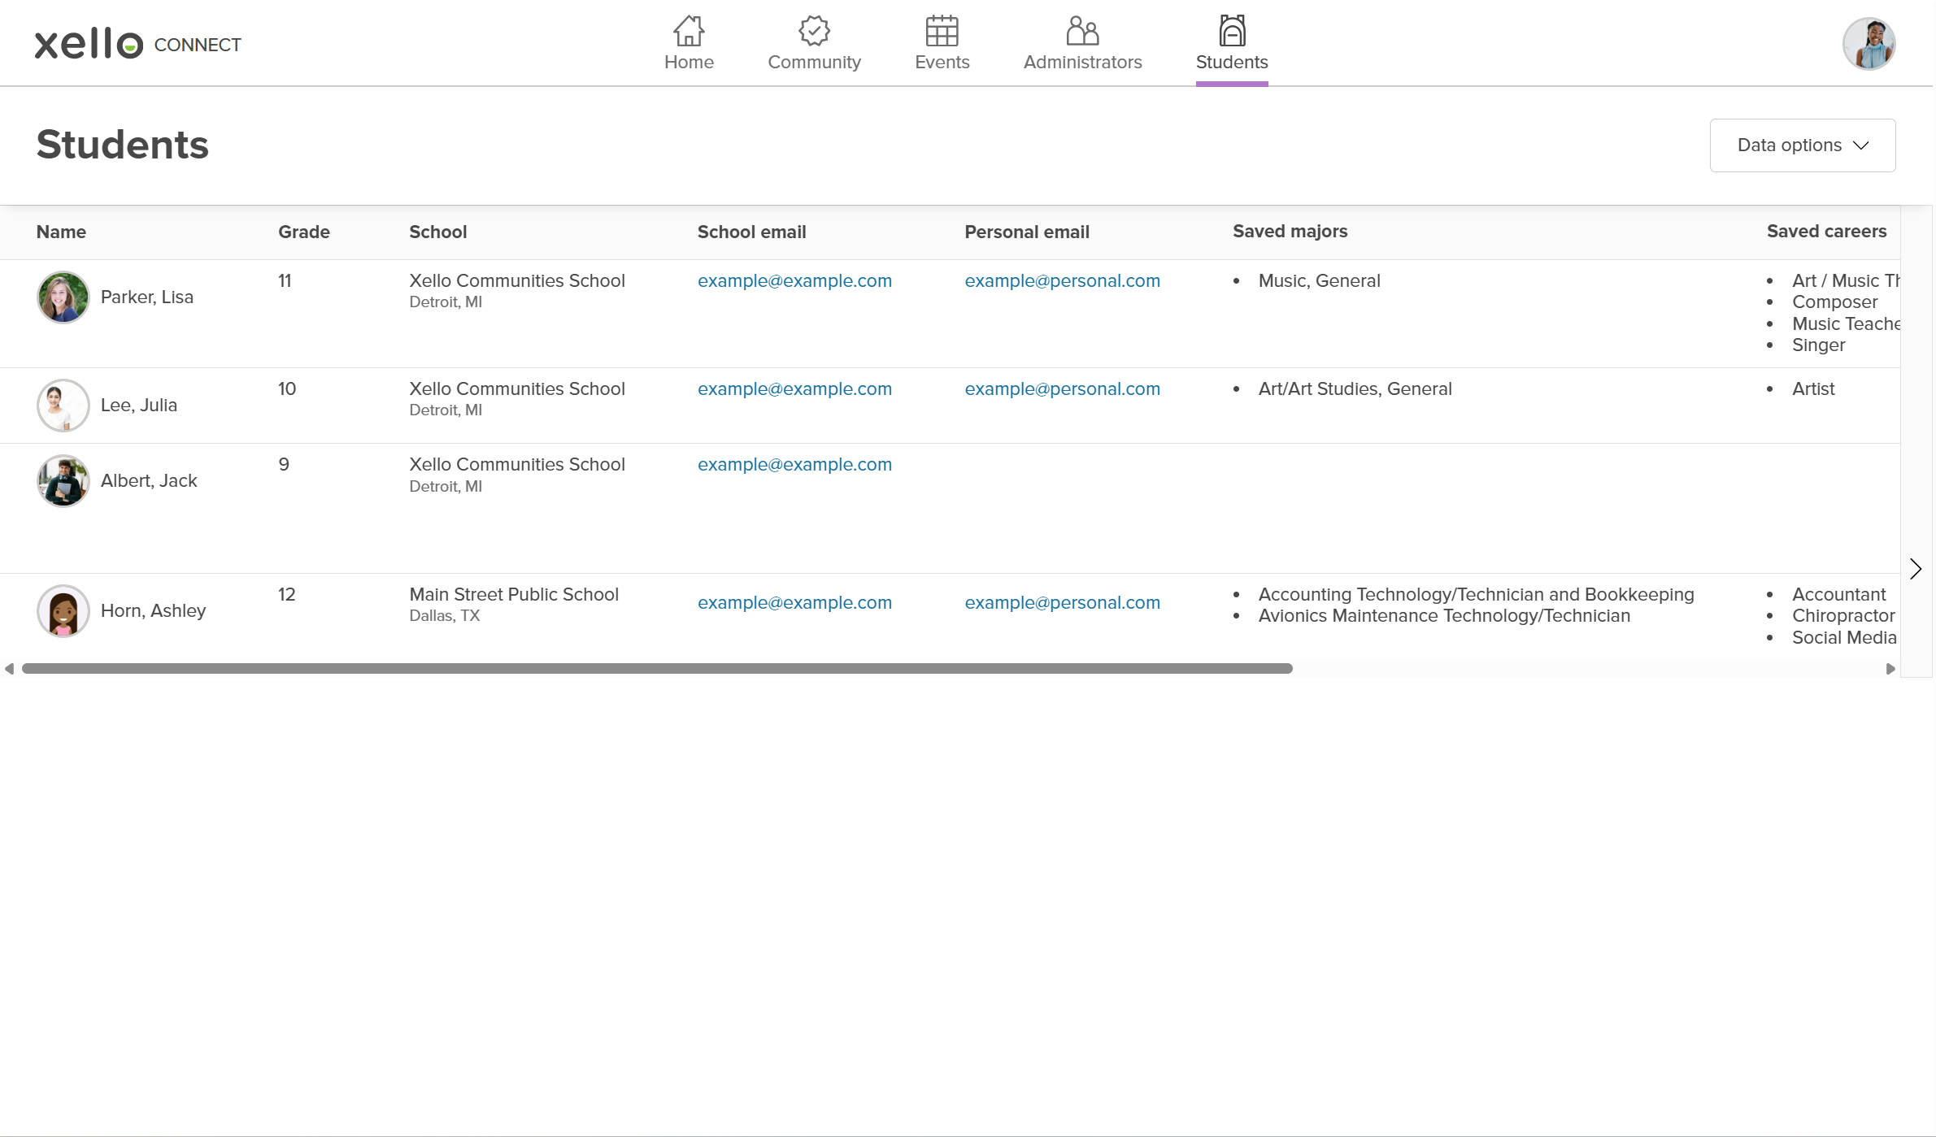The image size is (1936, 1137).
Task: Select the Community badge icon
Action: pyautogui.click(x=814, y=31)
